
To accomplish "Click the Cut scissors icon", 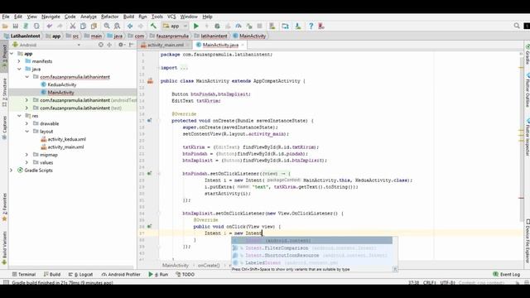I will (x=73, y=26).
